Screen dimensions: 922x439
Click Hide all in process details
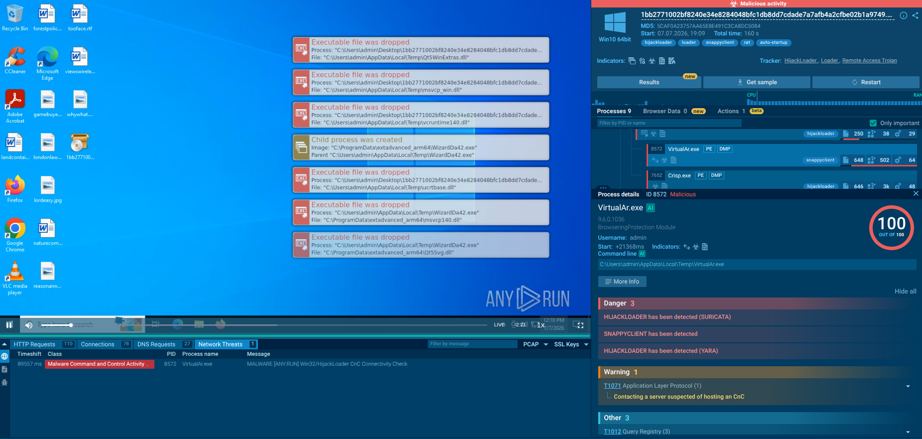point(905,292)
